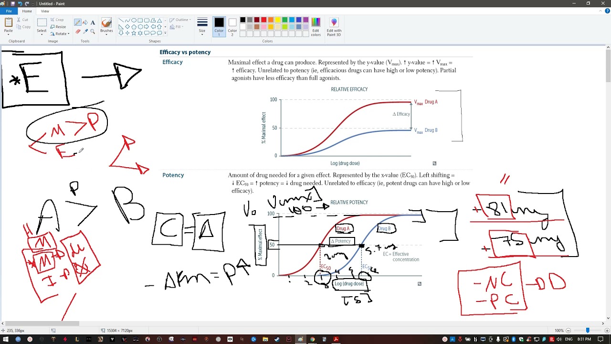Pick the red color swatch

point(263,20)
